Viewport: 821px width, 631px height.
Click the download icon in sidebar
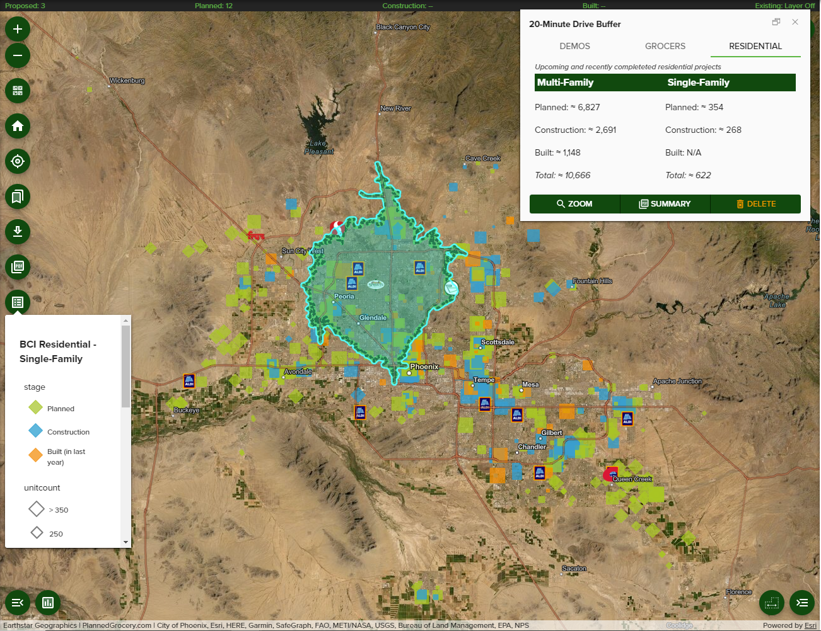(x=18, y=232)
